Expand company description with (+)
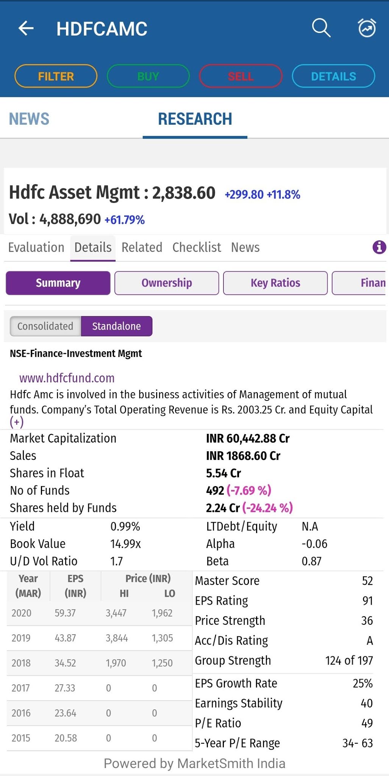The width and height of the screenshot is (389, 776). point(17,422)
